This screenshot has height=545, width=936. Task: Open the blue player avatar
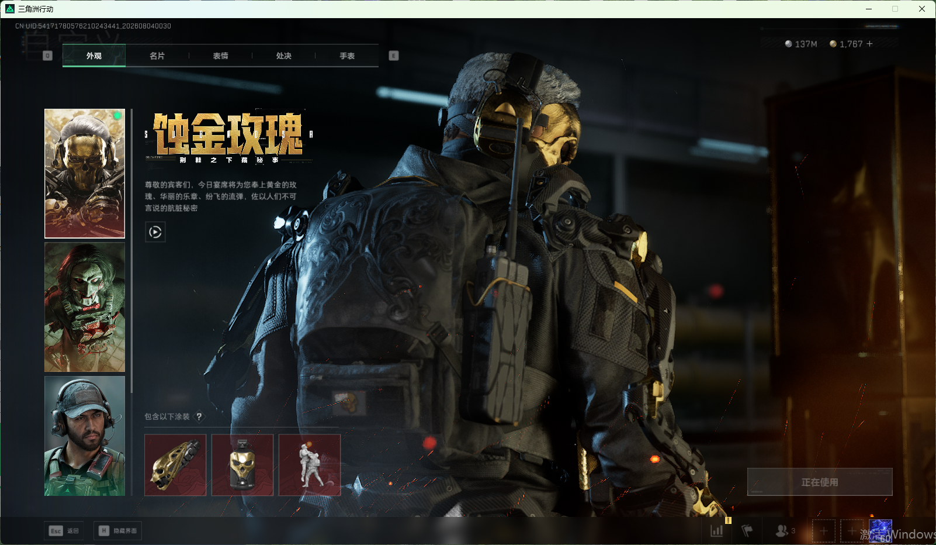880,531
